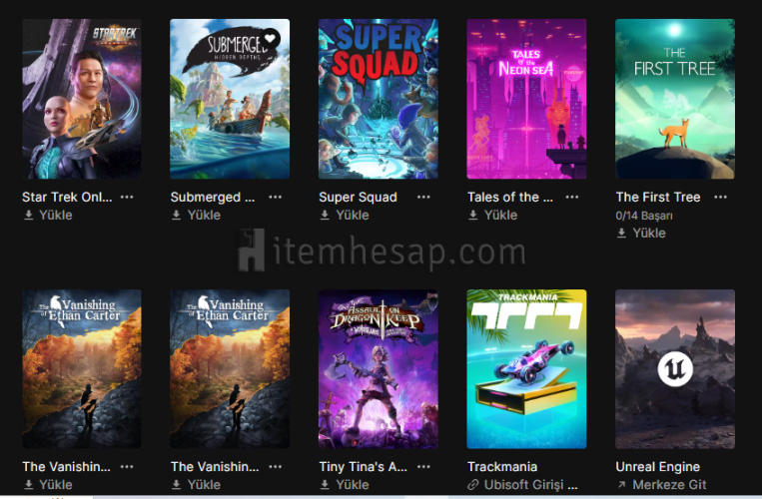Click Merkeze Git link for Unreal Engine
Image resolution: width=762 pixels, height=499 pixels.
669,485
